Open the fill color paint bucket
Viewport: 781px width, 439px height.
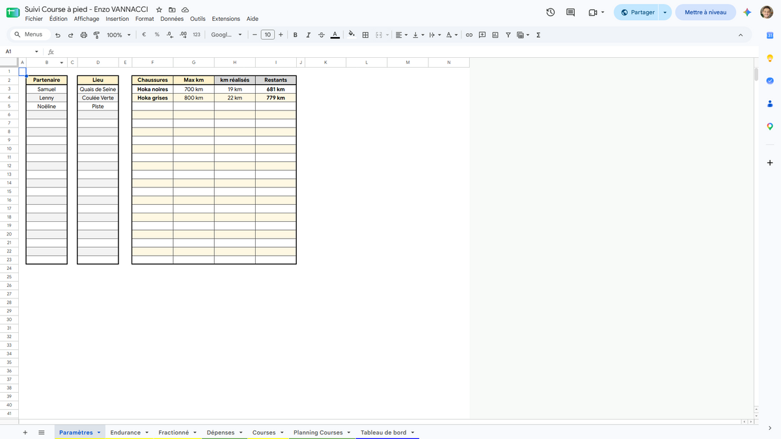(x=351, y=35)
